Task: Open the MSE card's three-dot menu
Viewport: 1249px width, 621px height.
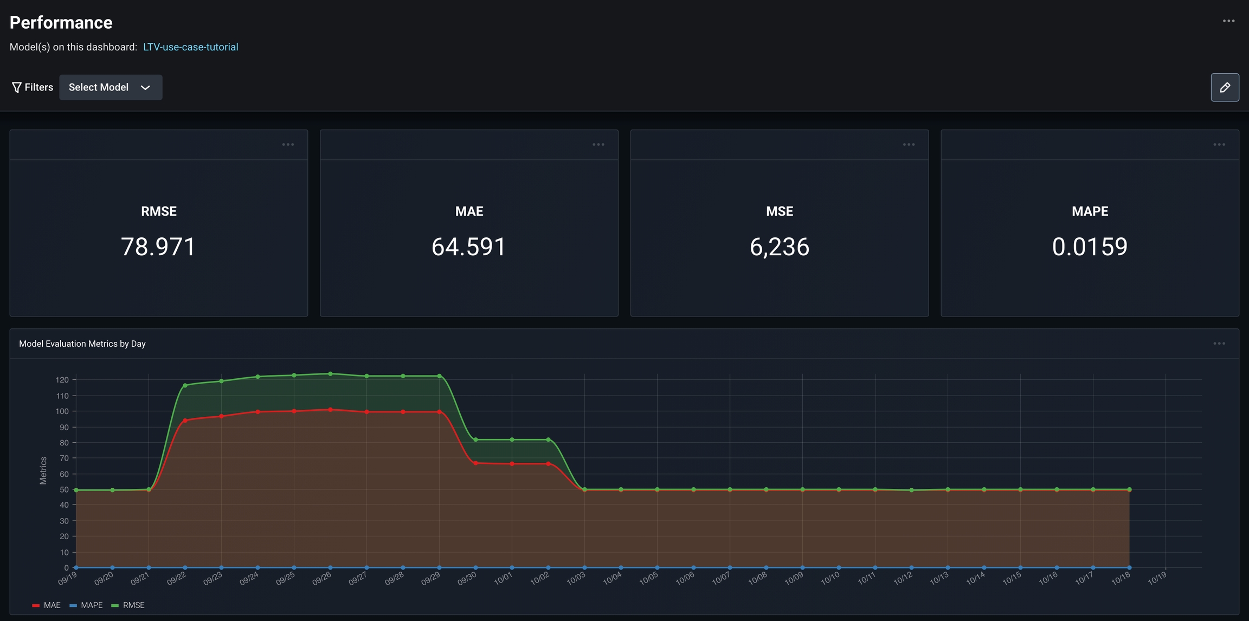Action: [x=909, y=145]
